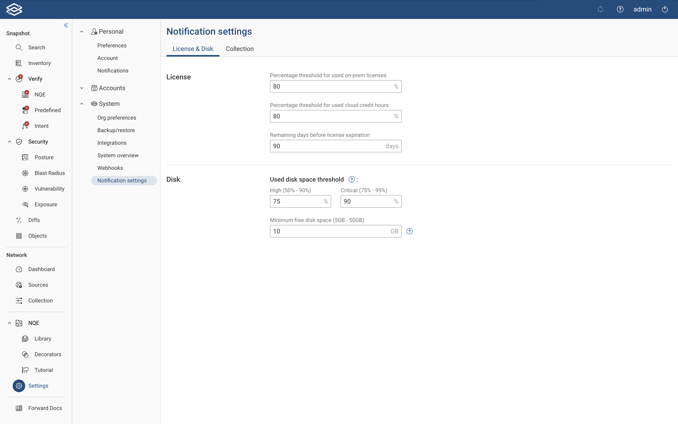Click the help question mark beside disk threshold
Screen dimensions: 678x424
point(352,179)
